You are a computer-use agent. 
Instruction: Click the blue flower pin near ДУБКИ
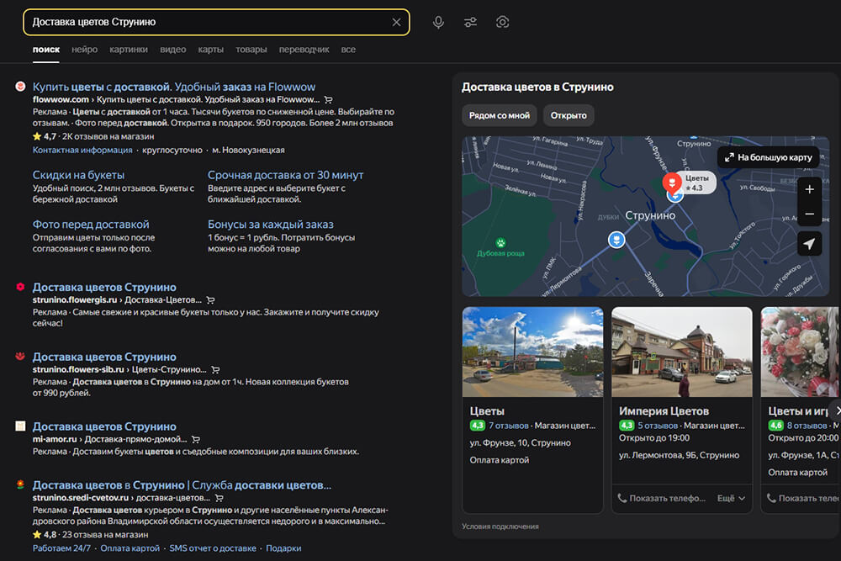point(616,239)
